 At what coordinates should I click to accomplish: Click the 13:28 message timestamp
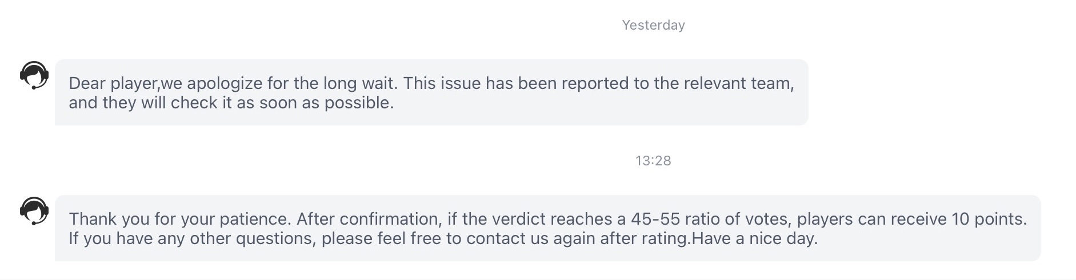point(653,161)
